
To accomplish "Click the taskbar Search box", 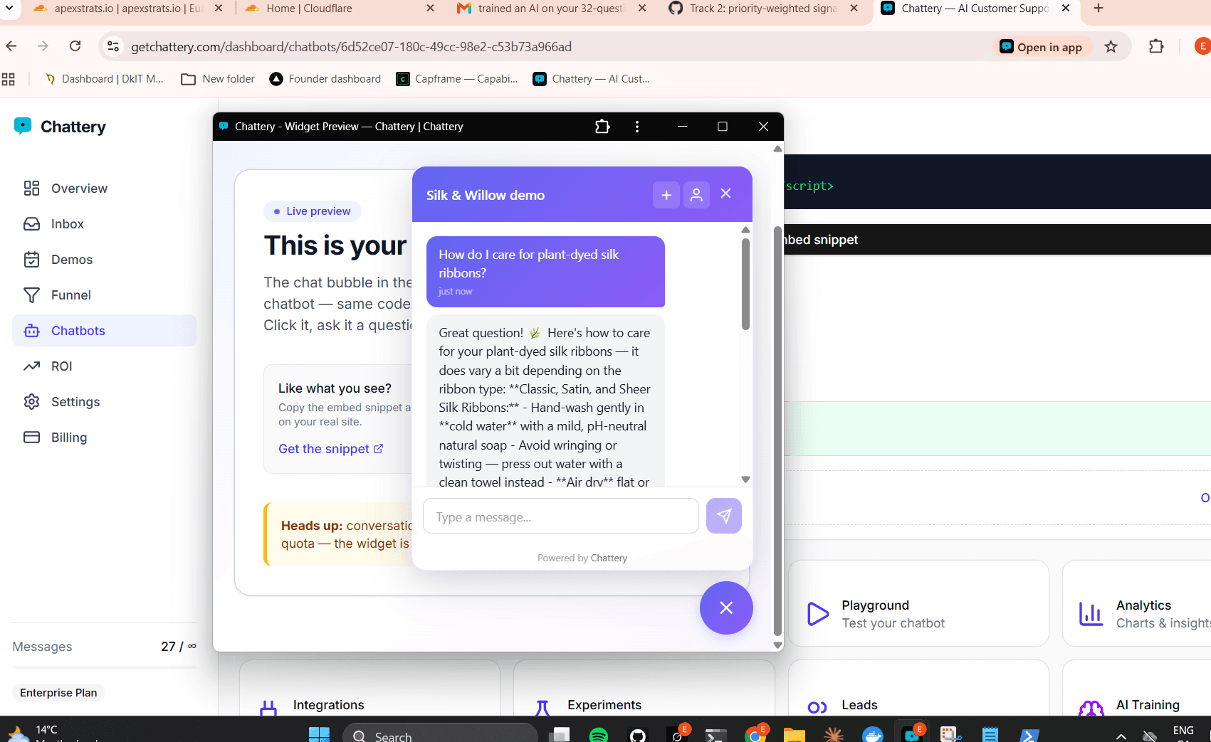I will 440,736.
